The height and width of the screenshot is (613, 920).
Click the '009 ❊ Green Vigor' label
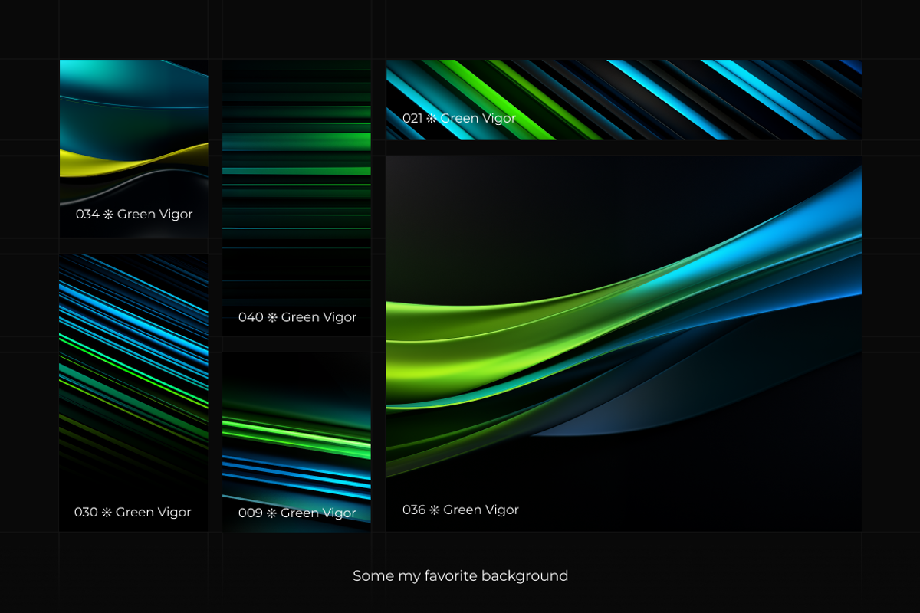click(x=297, y=513)
